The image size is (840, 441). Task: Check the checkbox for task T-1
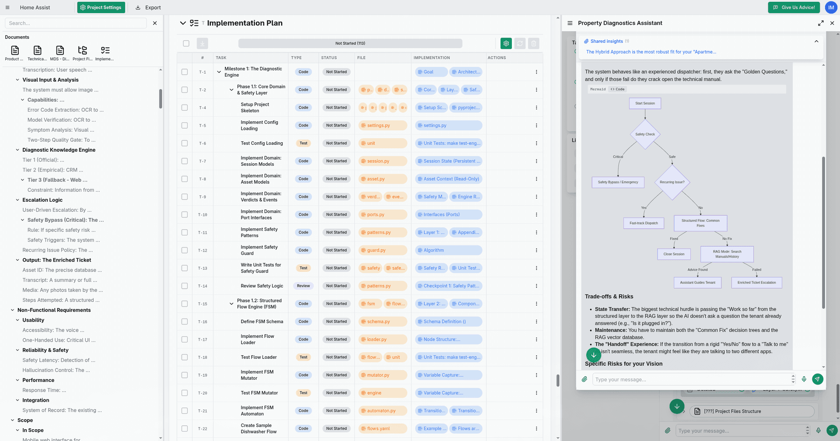[185, 72]
